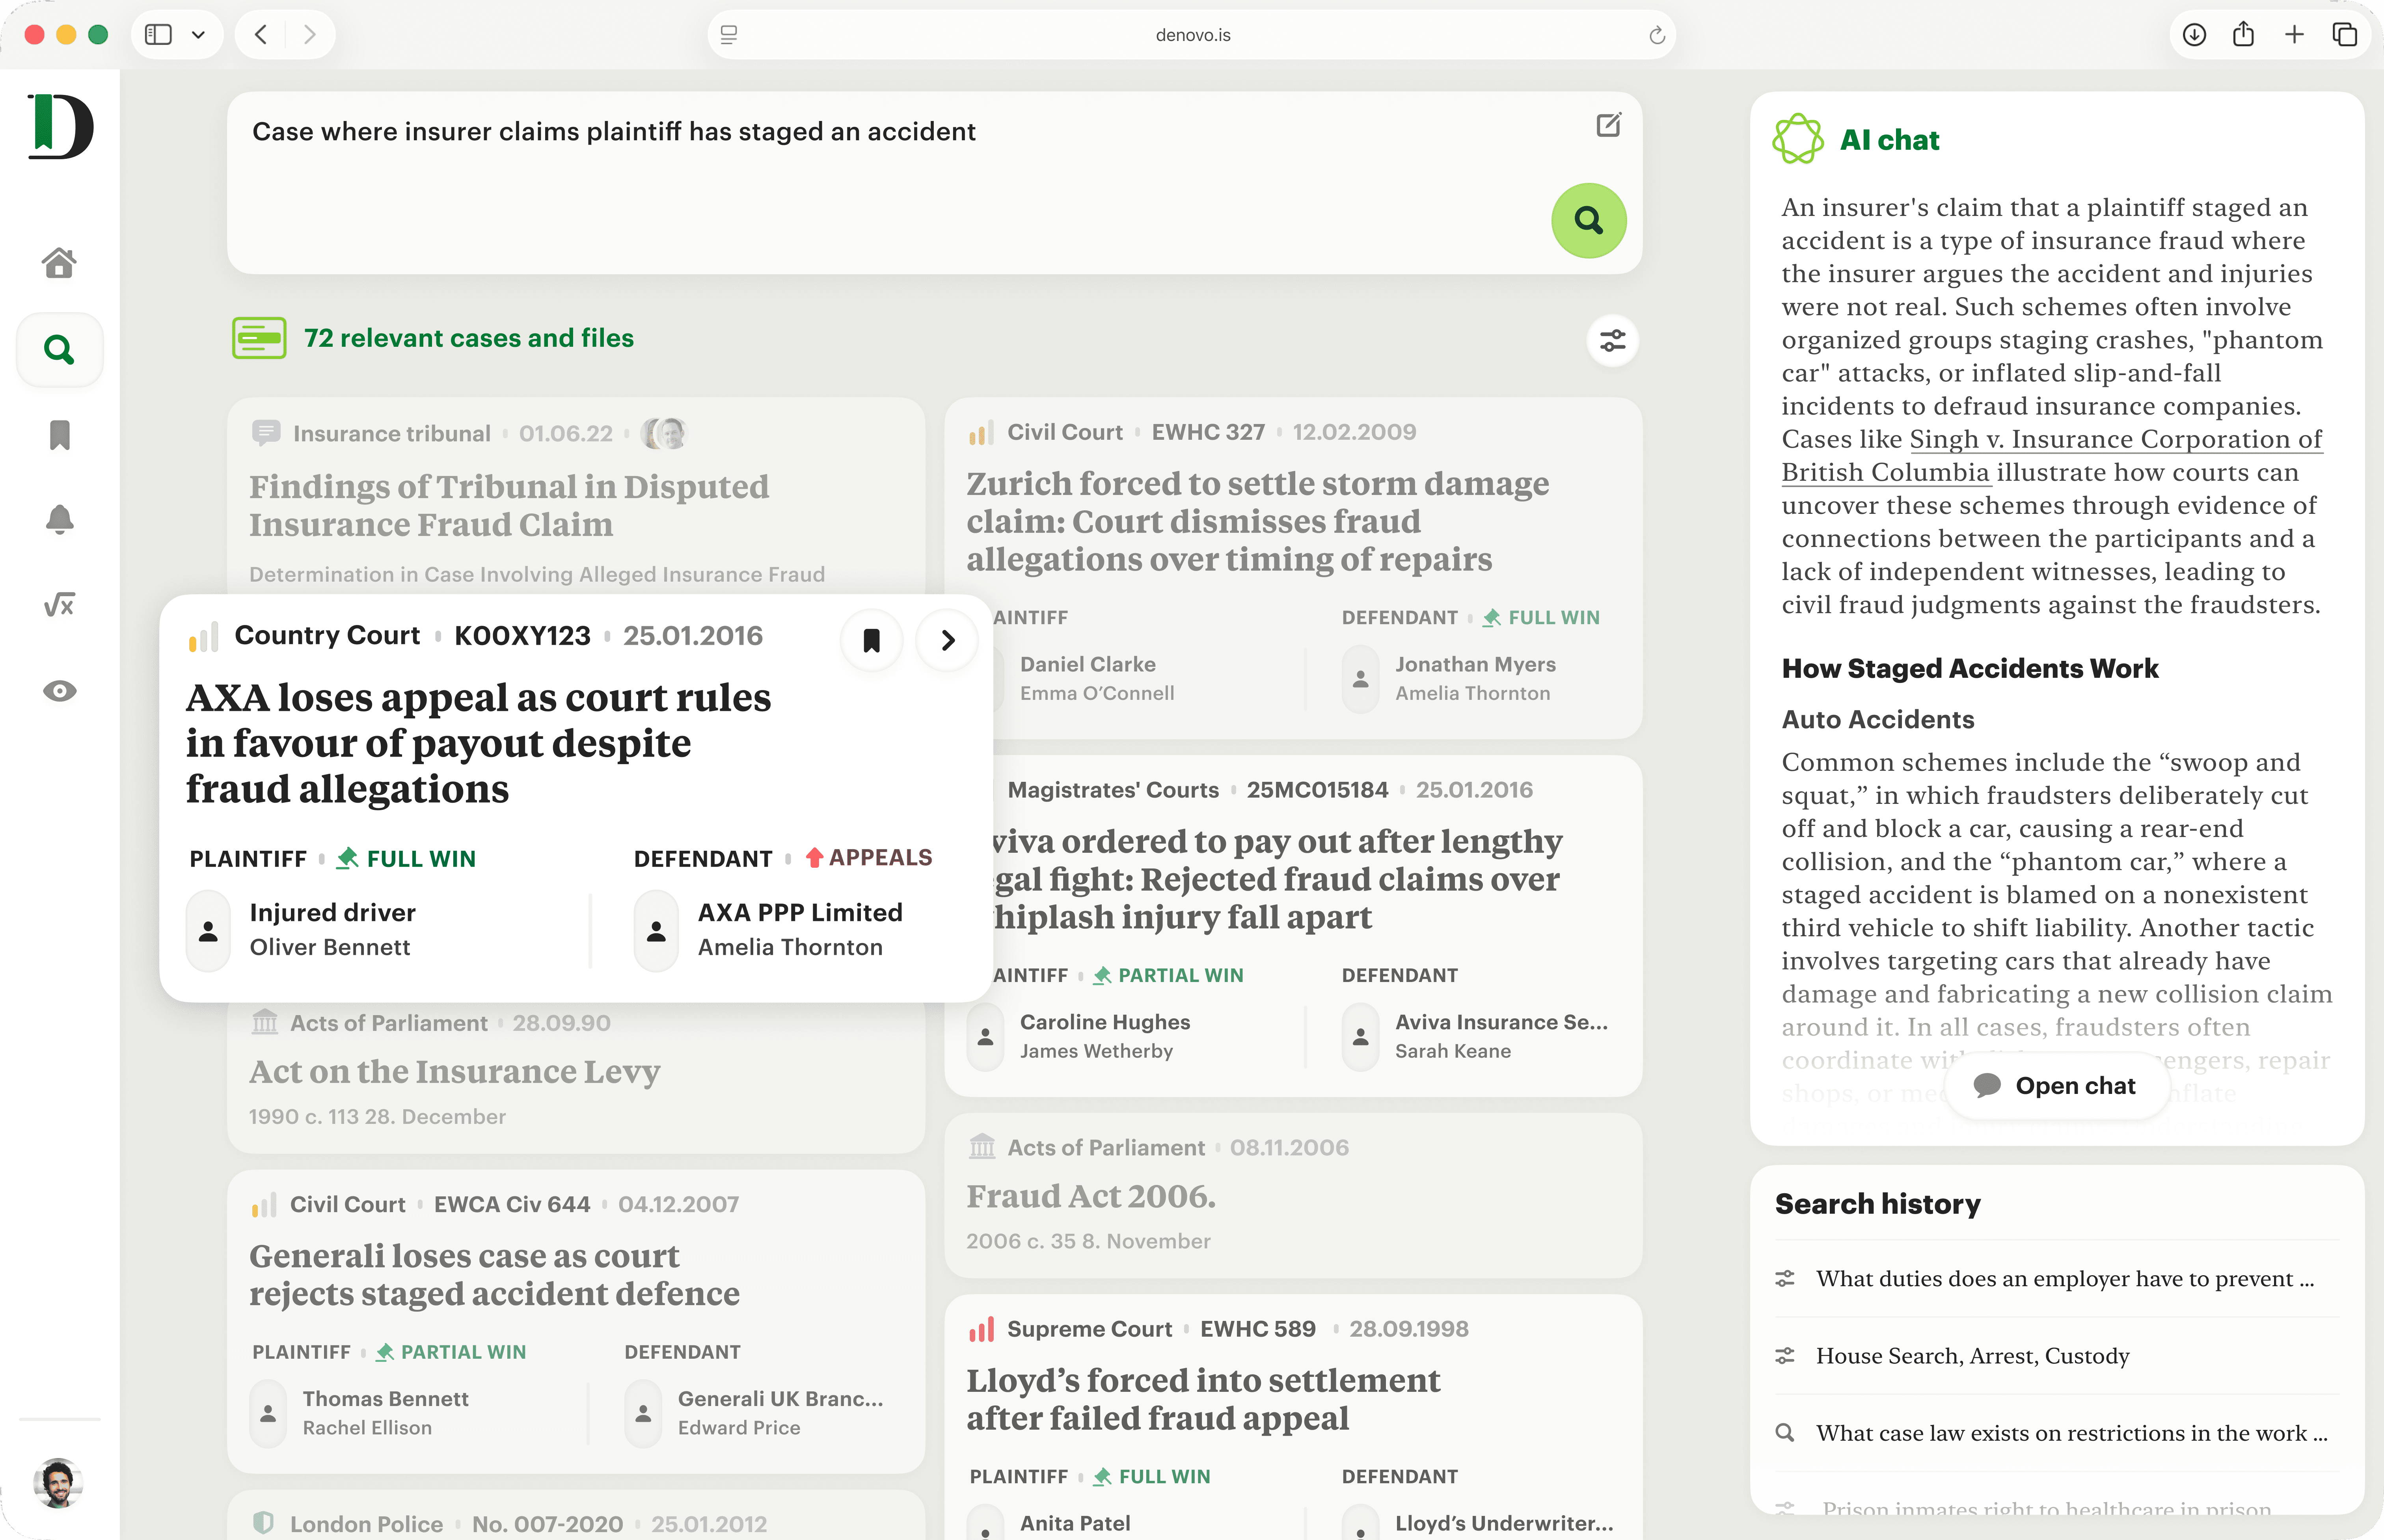Open the search results filter settings
This screenshot has width=2384, height=1540.
pos(1612,341)
